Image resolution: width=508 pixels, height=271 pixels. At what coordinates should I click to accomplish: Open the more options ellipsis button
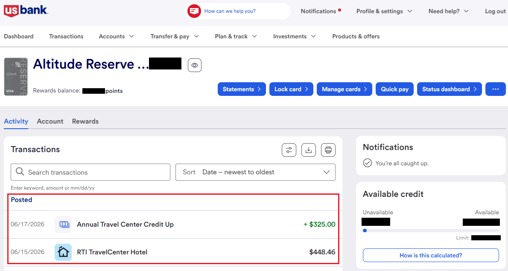tap(495, 89)
